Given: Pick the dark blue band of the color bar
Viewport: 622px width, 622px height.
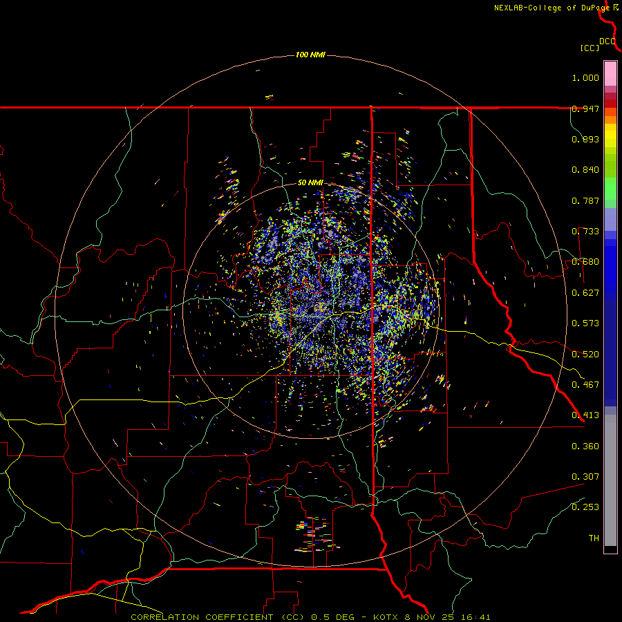Looking at the screenshot, I should (610, 353).
